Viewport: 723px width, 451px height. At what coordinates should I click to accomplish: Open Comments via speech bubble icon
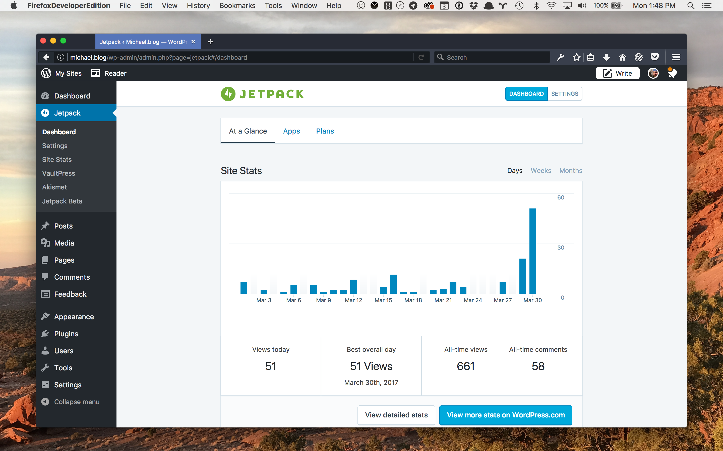(x=45, y=277)
